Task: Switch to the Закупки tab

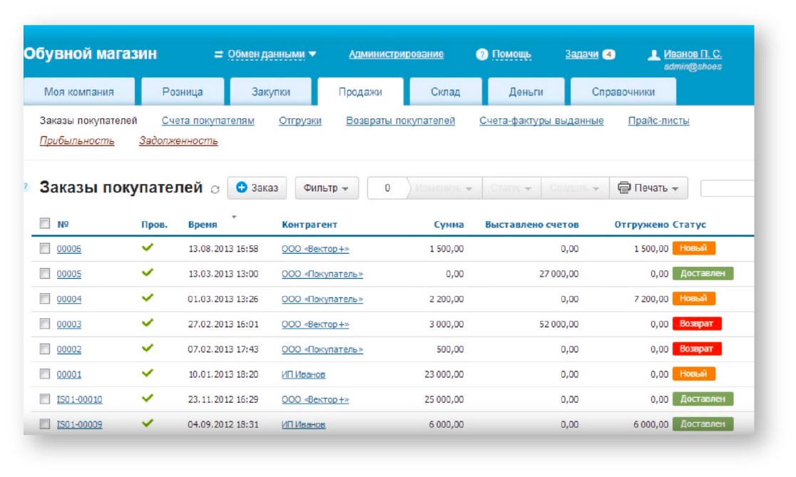Action: 270,92
